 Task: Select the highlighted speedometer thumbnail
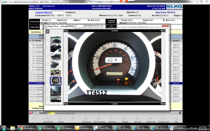tap(56, 81)
